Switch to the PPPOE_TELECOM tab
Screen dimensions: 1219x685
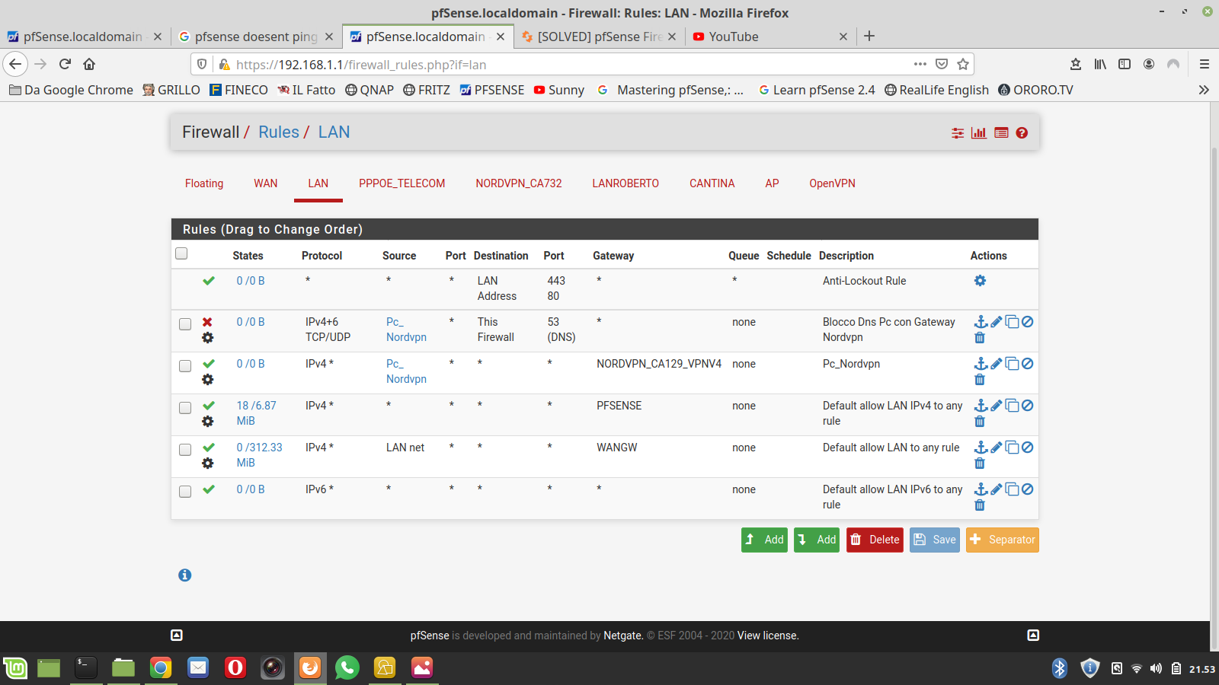click(402, 183)
